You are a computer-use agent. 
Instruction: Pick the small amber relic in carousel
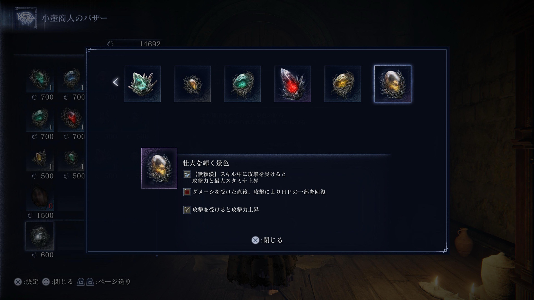(192, 84)
